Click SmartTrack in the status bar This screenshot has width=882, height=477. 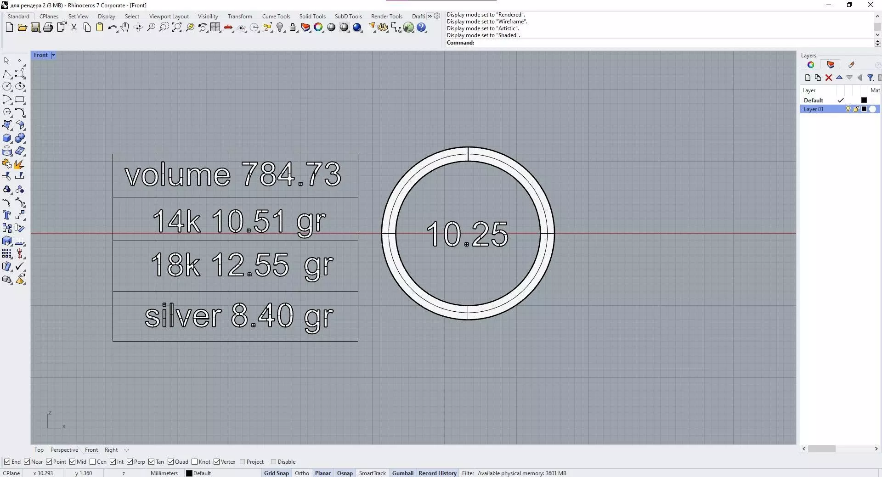[x=373, y=473]
